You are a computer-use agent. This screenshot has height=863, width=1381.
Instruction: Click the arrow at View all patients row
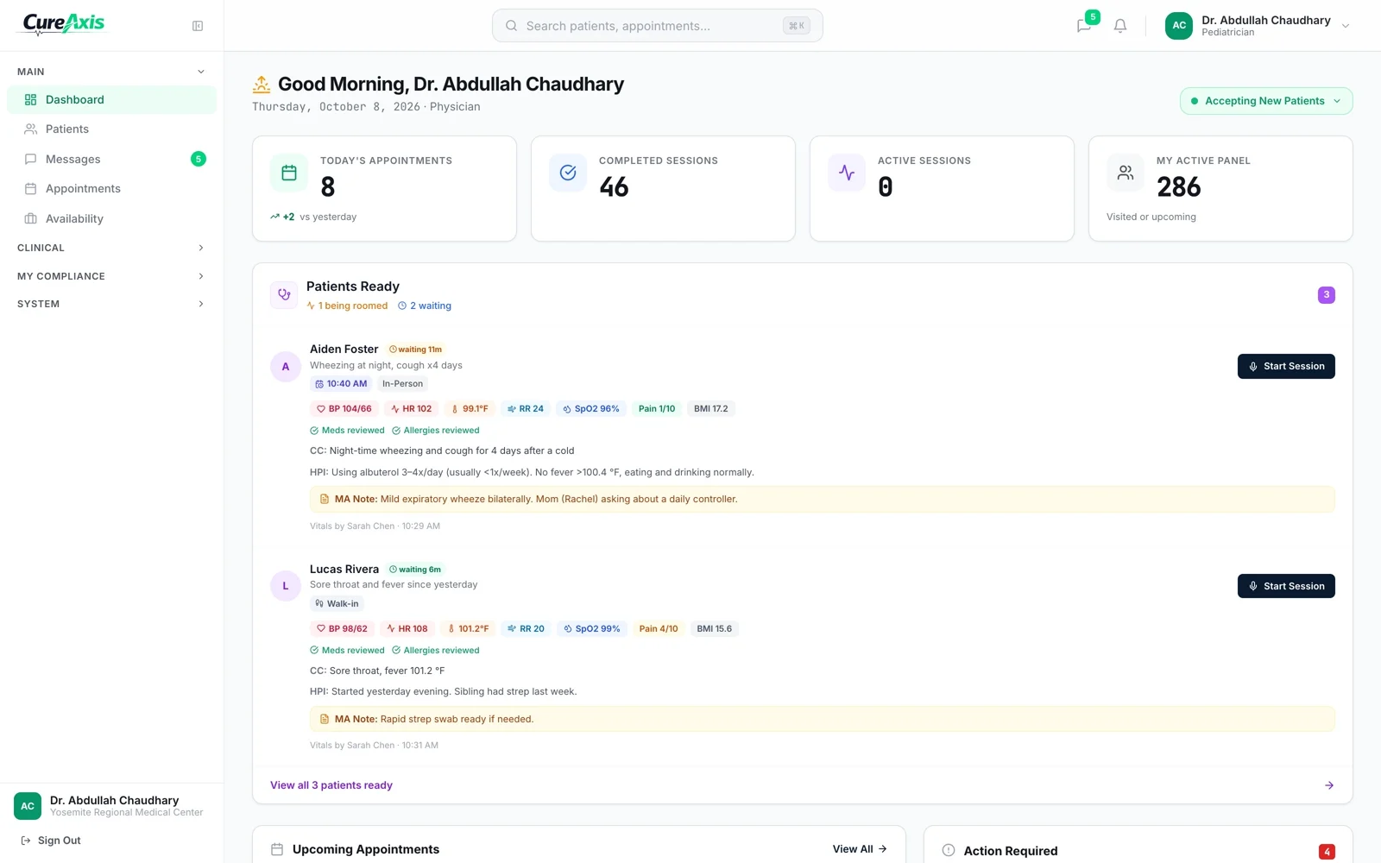coord(1329,785)
